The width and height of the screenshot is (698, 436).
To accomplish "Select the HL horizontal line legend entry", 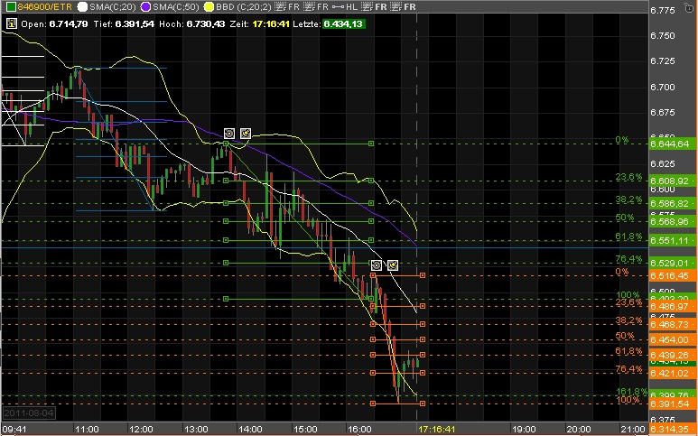I will 345,6.
